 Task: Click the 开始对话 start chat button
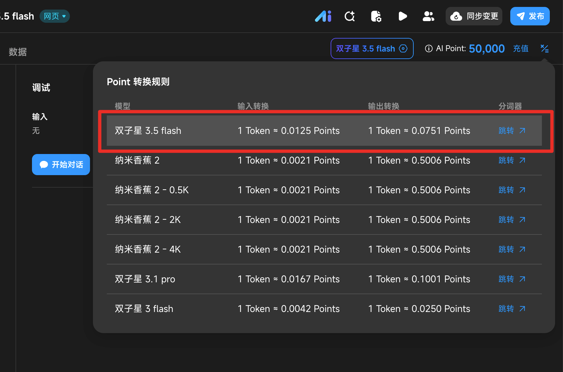pyautogui.click(x=61, y=165)
